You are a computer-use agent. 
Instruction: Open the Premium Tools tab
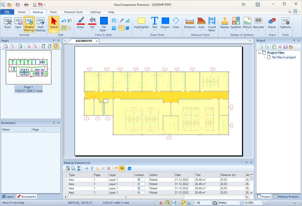pos(73,12)
